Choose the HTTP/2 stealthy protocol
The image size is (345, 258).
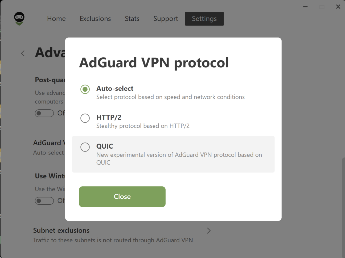(x=85, y=118)
